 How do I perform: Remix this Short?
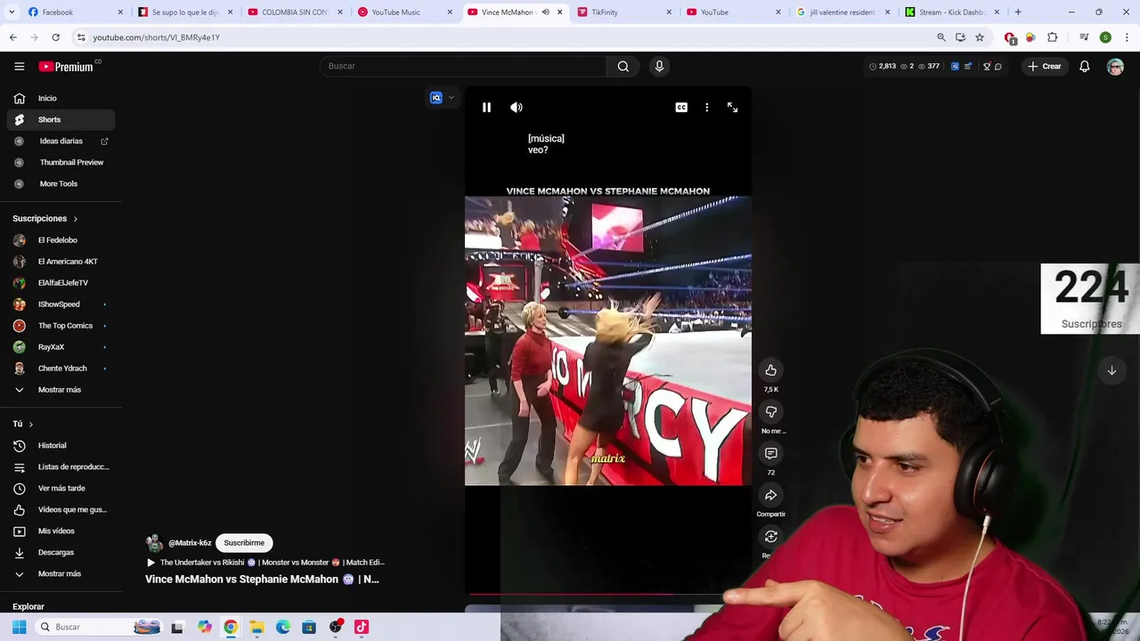tap(771, 536)
